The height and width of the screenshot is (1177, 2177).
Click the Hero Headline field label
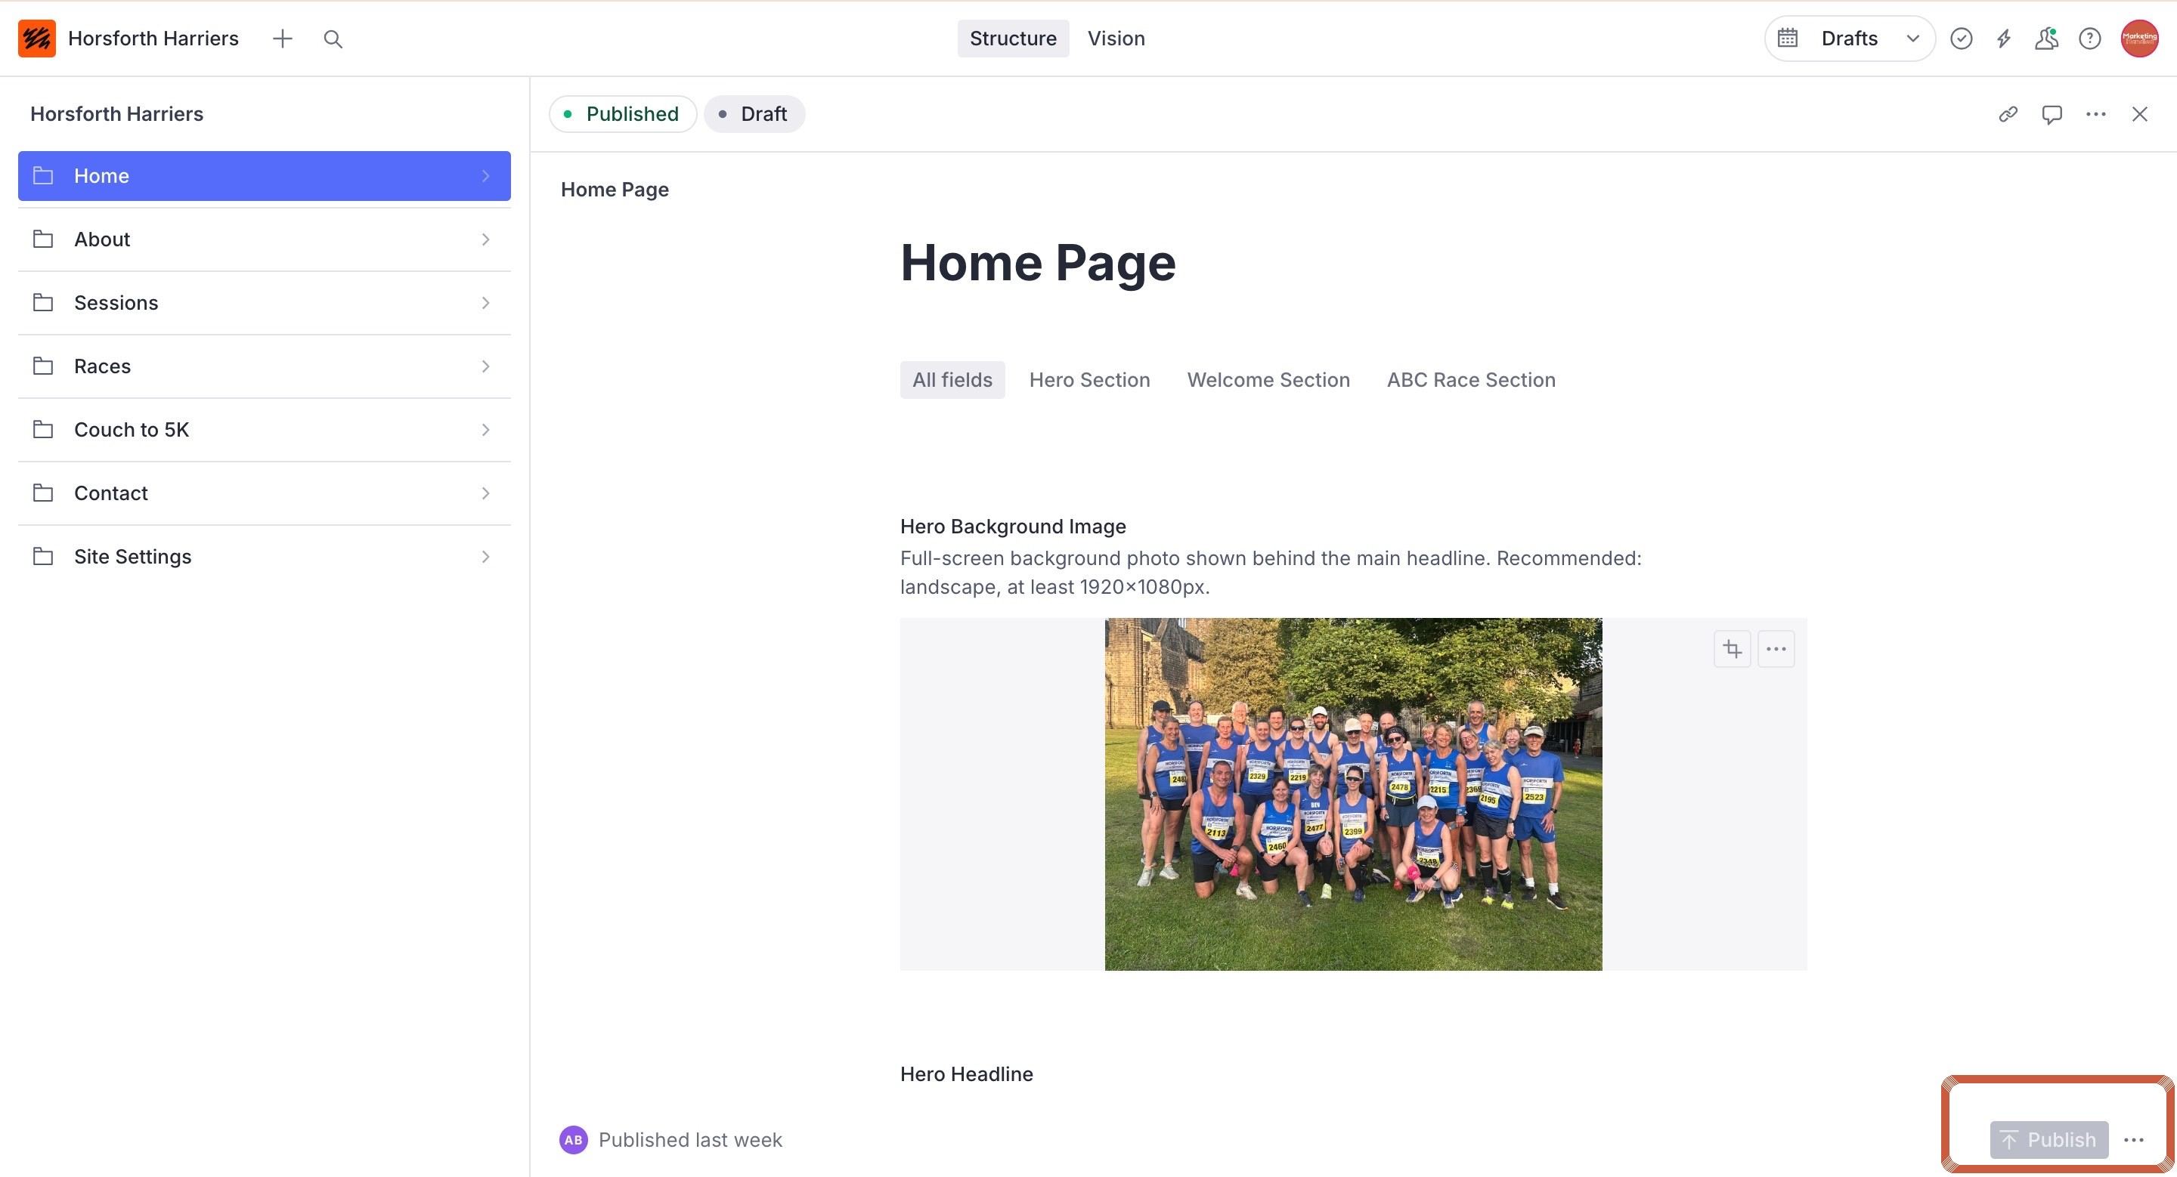966,1074
